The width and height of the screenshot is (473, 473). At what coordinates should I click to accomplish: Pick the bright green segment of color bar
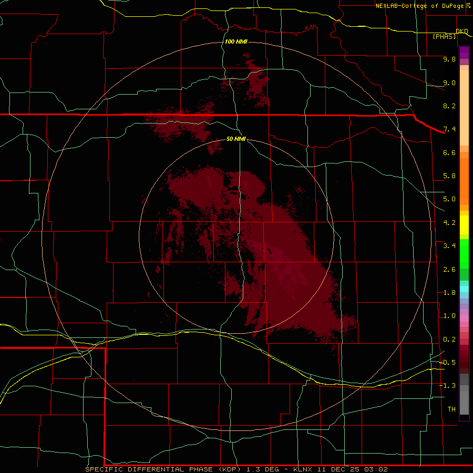coord(464,254)
